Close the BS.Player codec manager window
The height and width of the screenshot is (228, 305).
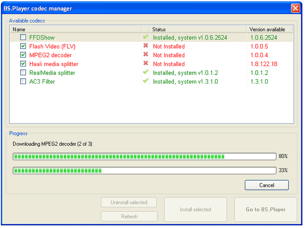[x=295, y=8]
